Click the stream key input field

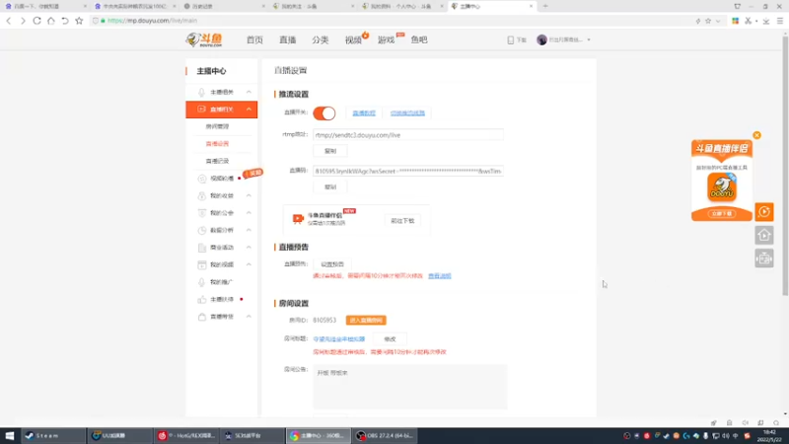tap(408, 171)
